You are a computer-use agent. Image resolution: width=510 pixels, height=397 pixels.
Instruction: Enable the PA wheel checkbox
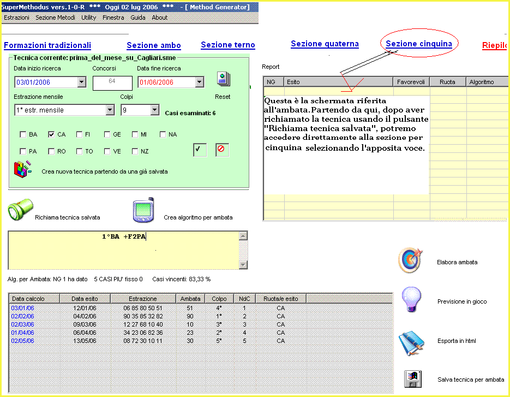click(x=23, y=151)
